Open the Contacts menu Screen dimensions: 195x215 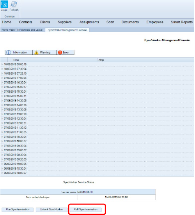(x=25, y=22)
